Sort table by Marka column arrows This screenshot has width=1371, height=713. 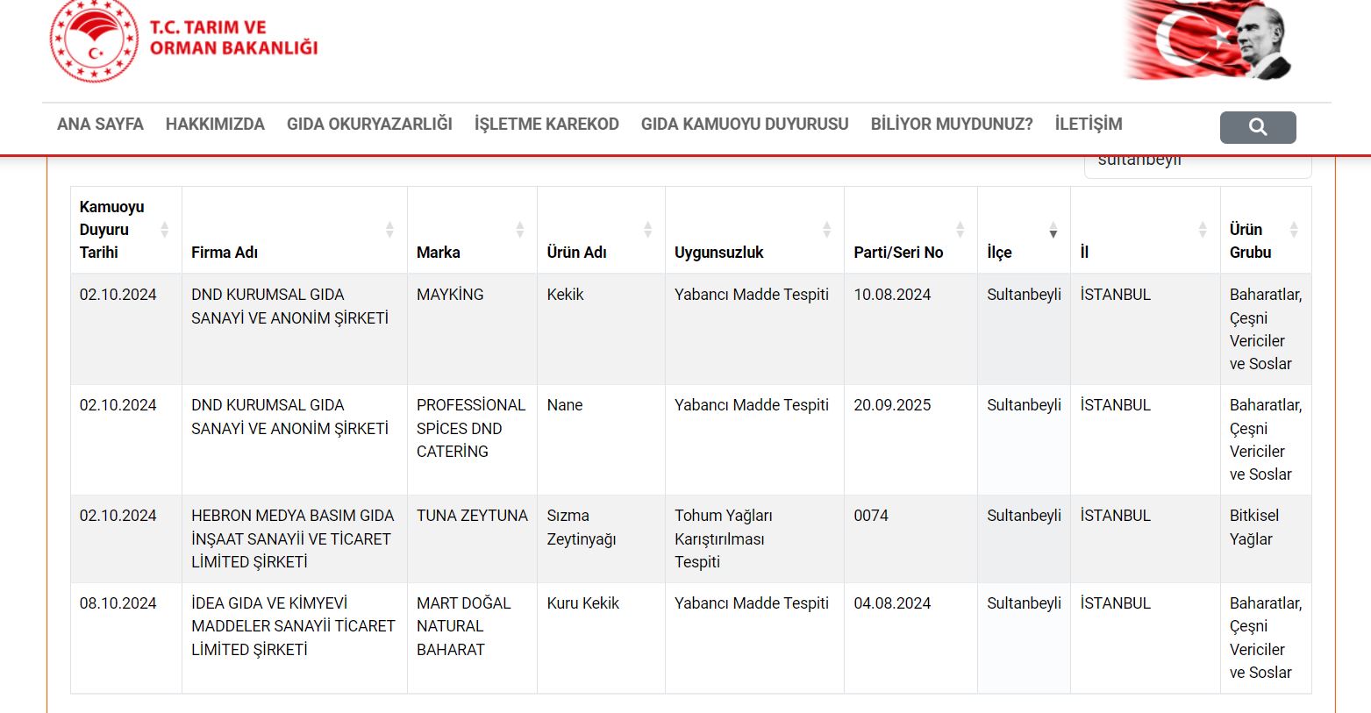click(519, 230)
